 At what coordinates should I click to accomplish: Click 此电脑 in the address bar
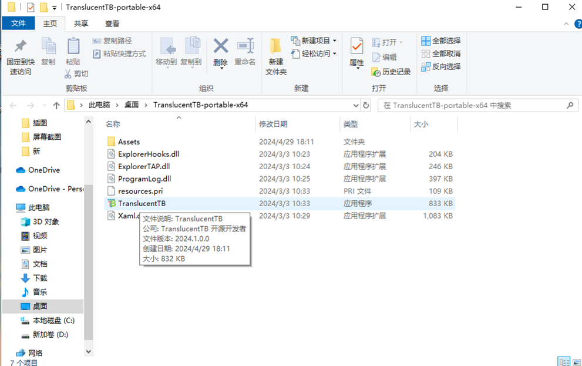tap(99, 105)
